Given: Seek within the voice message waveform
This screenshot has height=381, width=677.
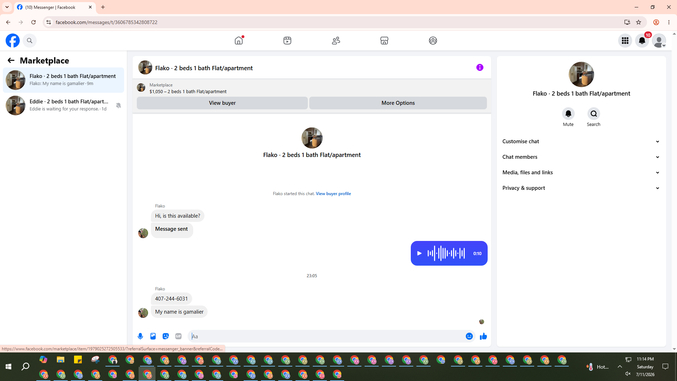Looking at the screenshot, I should point(446,253).
